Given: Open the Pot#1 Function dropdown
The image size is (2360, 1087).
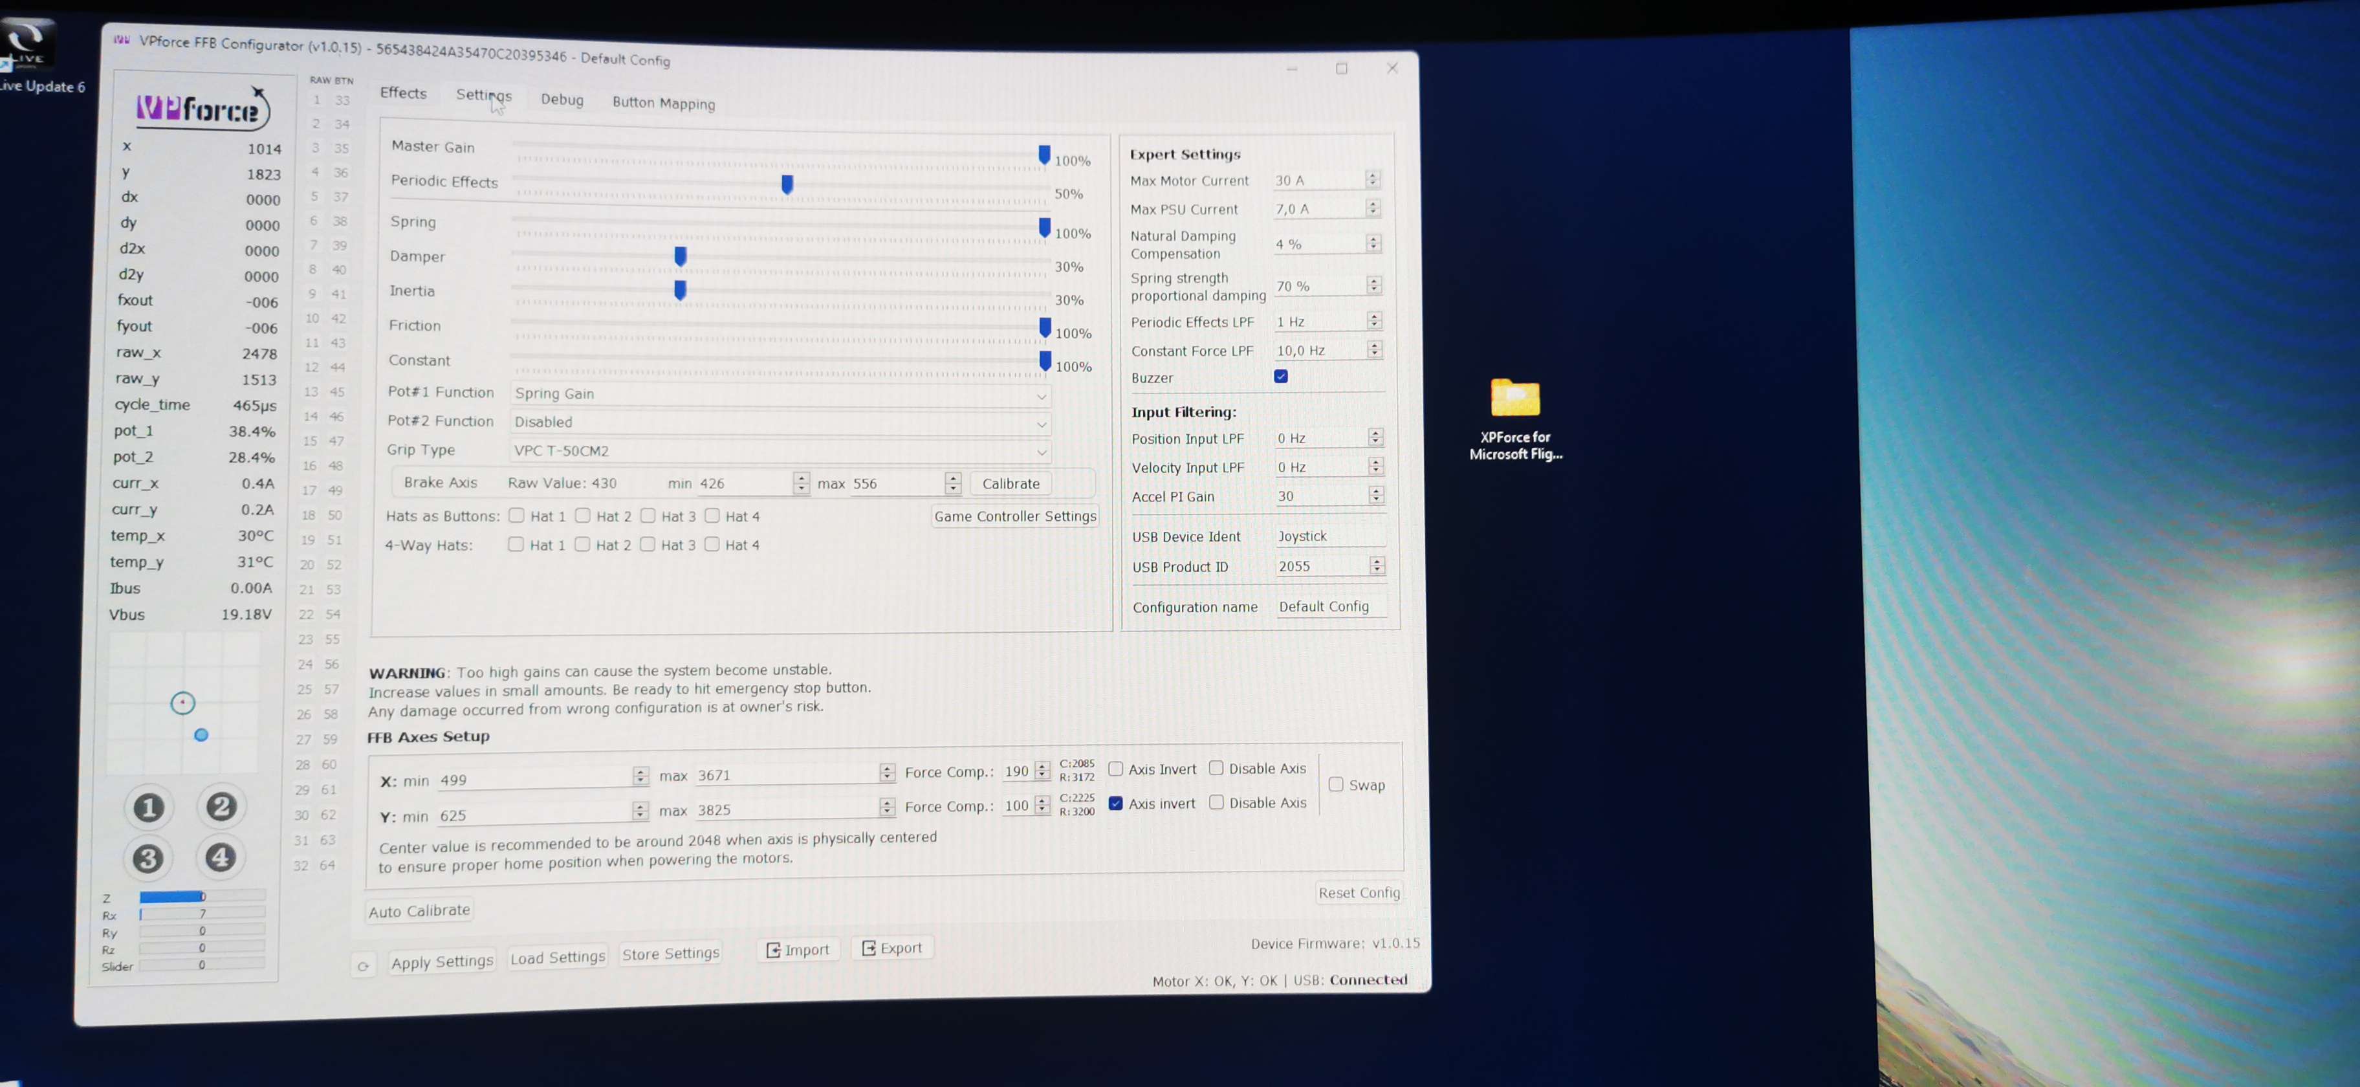Looking at the screenshot, I should coord(780,395).
